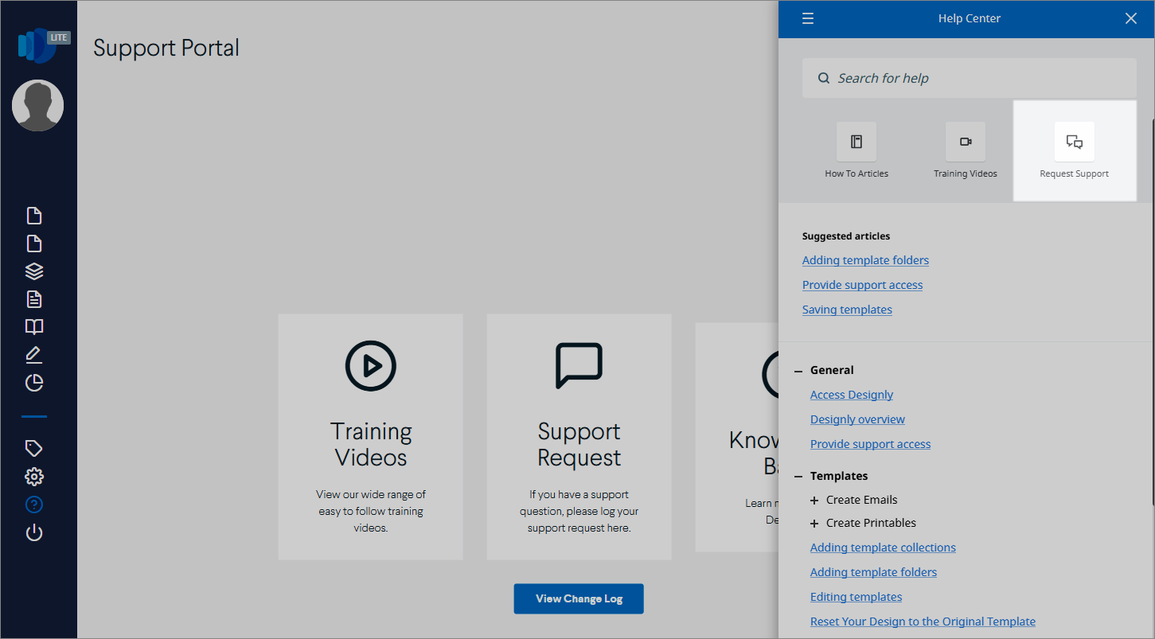Screen dimensions: 1155x639
Task: Click the Support Portal heading
Action: (166, 48)
